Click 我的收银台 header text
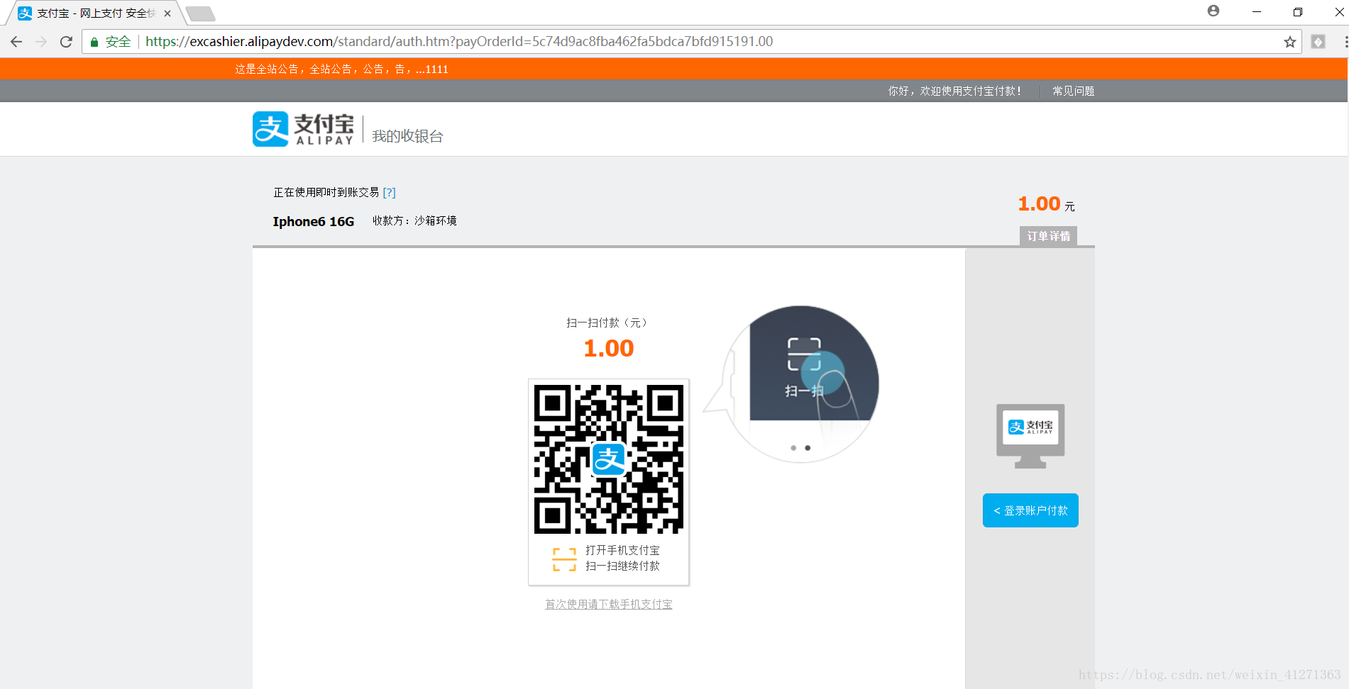The image size is (1349, 689). point(407,136)
